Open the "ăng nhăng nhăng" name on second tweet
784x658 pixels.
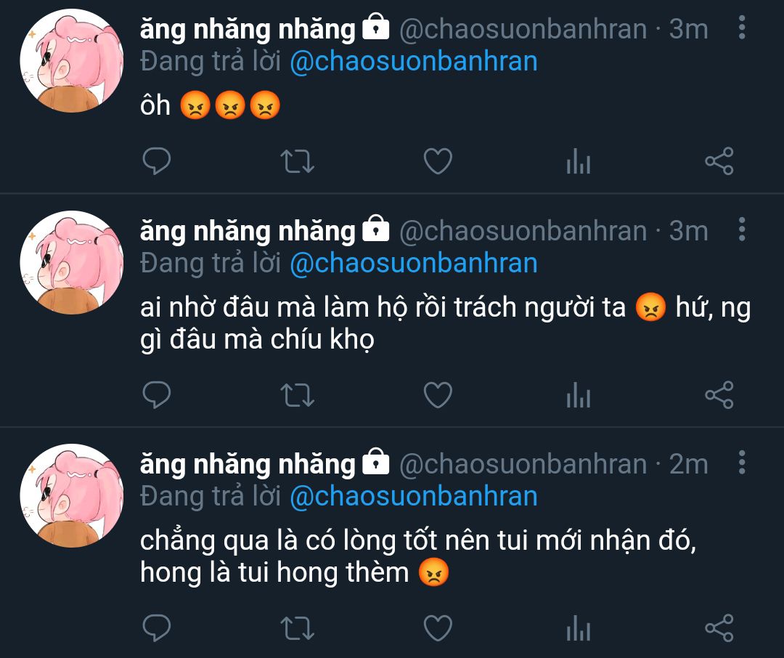click(x=248, y=230)
